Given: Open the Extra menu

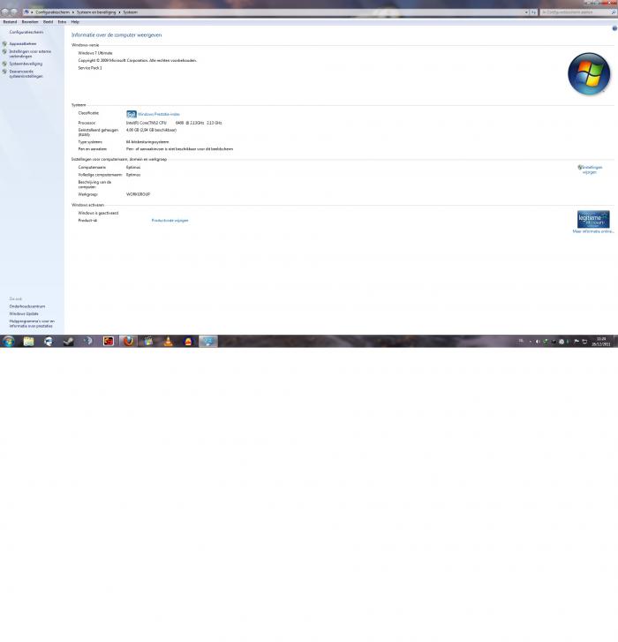Looking at the screenshot, I should 62,22.
